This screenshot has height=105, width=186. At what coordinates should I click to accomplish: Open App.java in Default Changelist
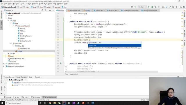17,82
